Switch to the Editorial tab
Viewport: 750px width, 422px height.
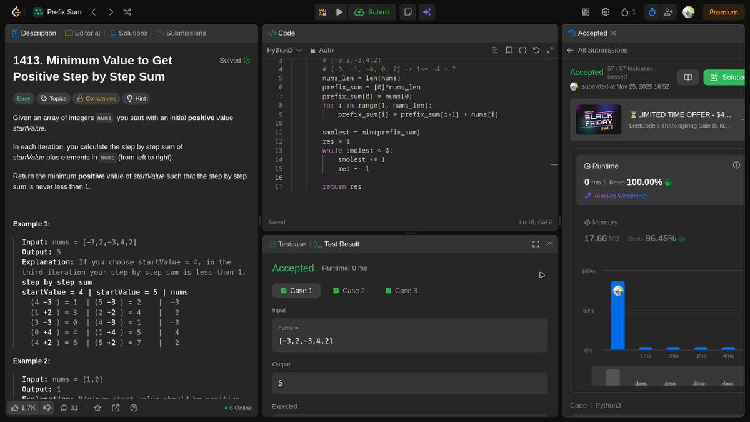[82, 33]
